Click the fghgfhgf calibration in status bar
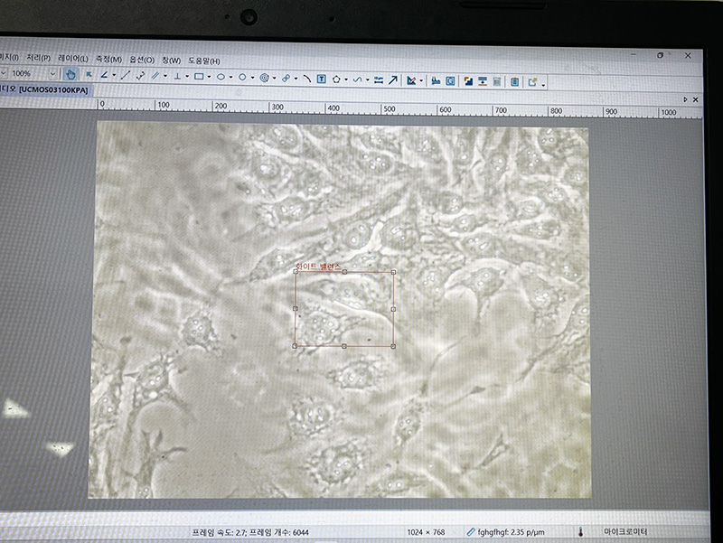The height and width of the screenshot is (543, 723). point(504,532)
